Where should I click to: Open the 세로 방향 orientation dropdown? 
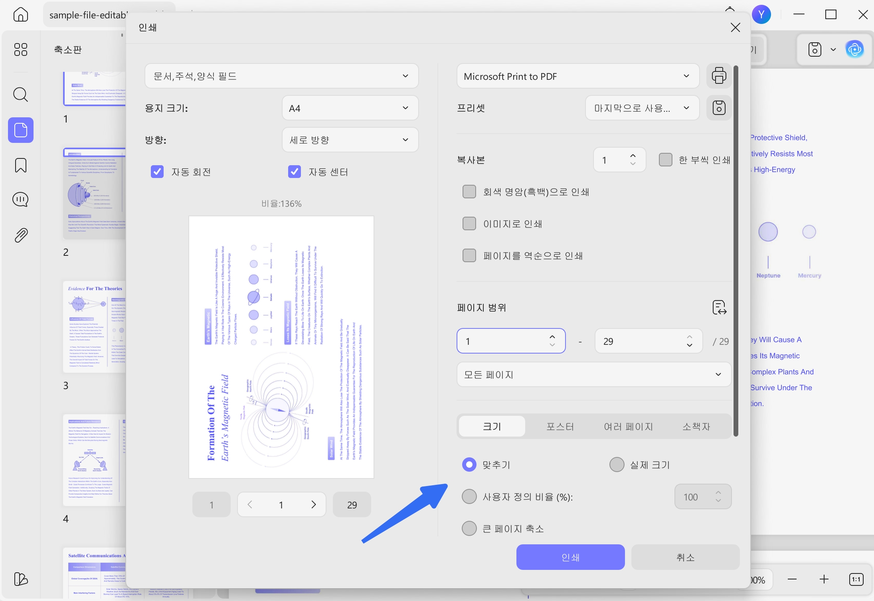pos(350,140)
